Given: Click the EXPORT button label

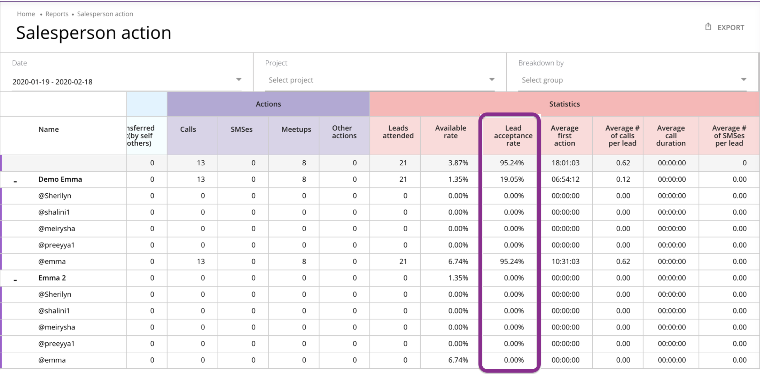Looking at the screenshot, I should point(731,28).
